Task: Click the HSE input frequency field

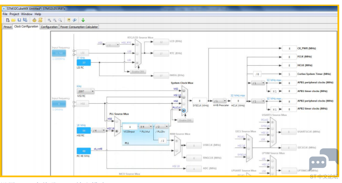Action: coord(59,104)
